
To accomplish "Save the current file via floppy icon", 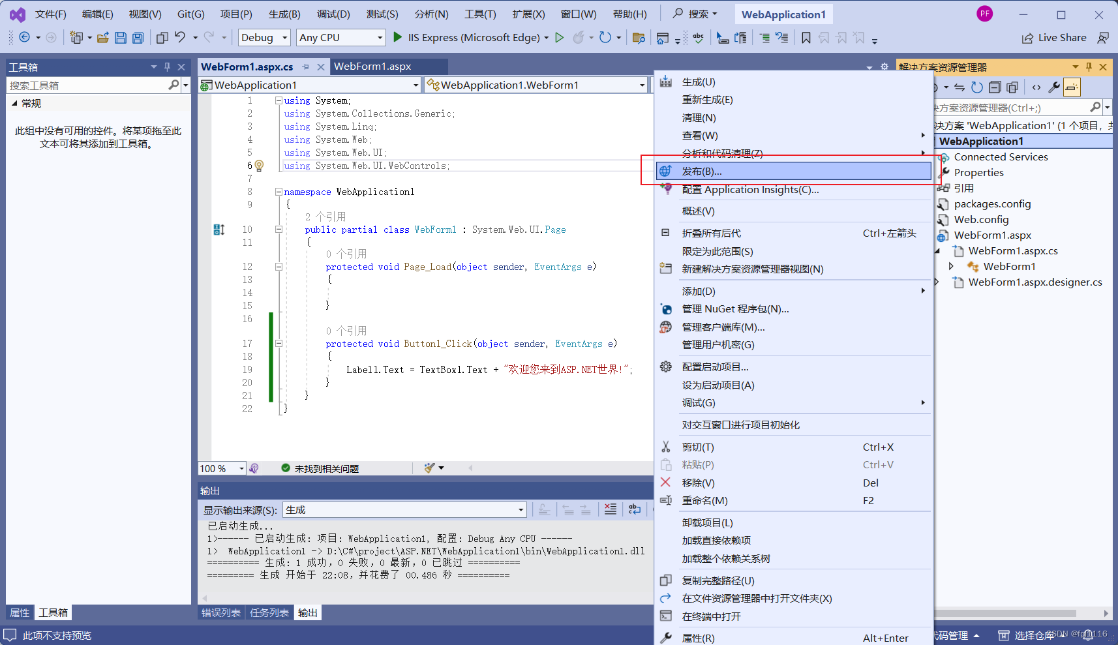I will pyautogui.click(x=120, y=37).
